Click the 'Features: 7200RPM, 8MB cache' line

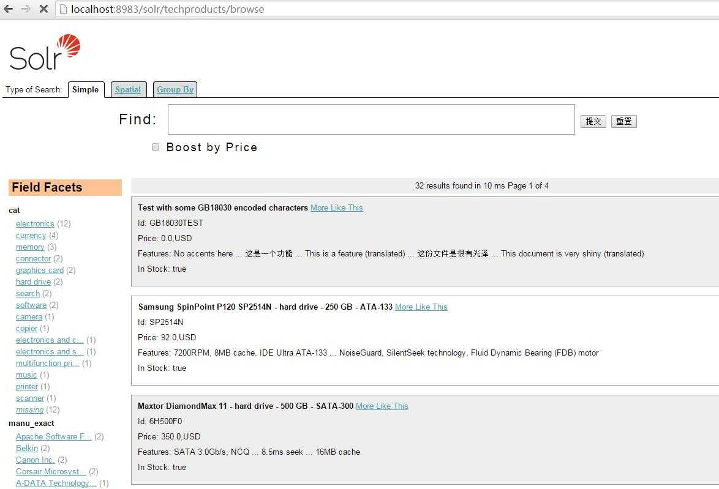(x=368, y=353)
